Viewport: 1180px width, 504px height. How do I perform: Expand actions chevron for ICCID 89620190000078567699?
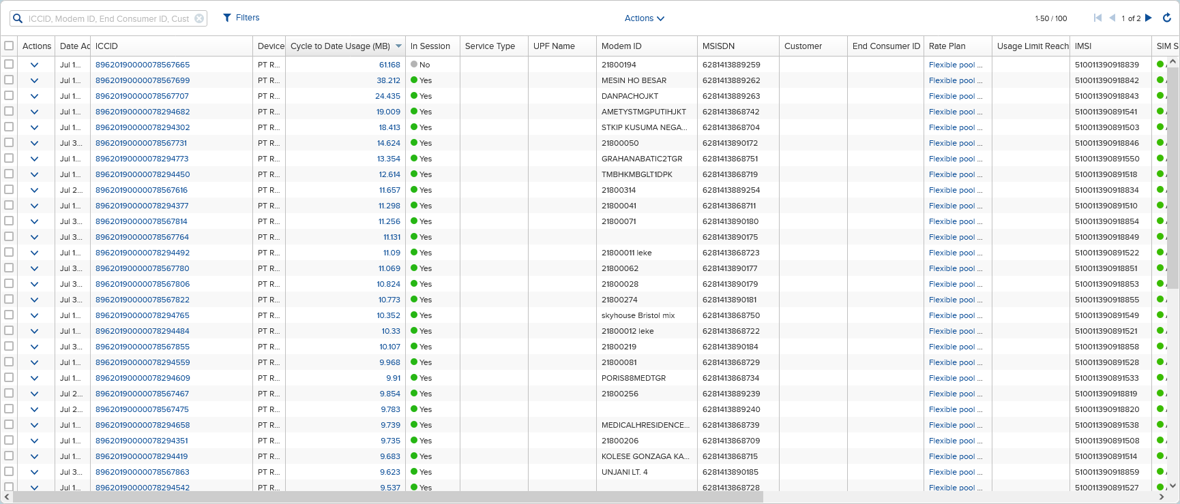coord(34,80)
